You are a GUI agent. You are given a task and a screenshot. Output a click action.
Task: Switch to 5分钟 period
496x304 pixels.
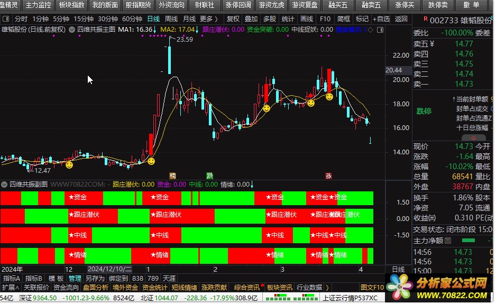click(x=61, y=19)
